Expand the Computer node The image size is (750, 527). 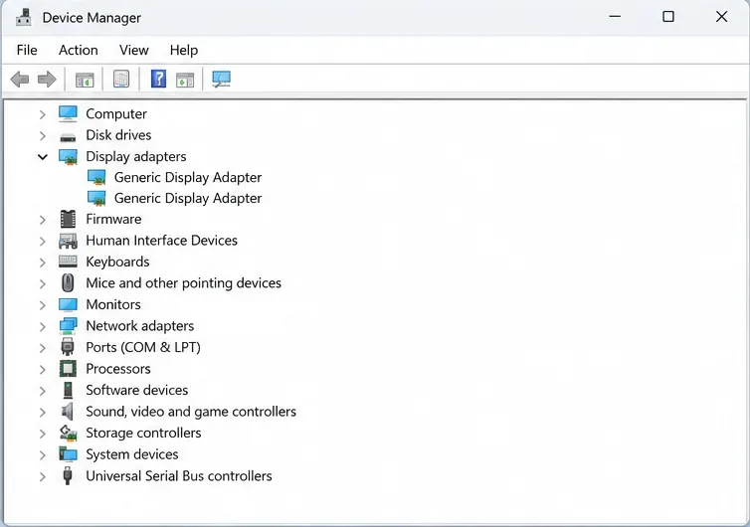(x=42, y=114)
